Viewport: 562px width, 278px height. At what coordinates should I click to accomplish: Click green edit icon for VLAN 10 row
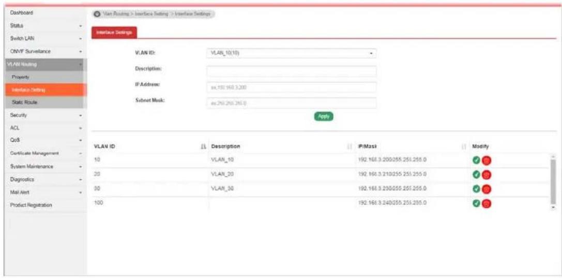(x=476, y=160)
